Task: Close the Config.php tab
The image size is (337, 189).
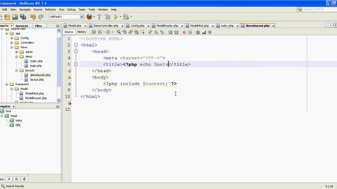Action: point(148,26)
